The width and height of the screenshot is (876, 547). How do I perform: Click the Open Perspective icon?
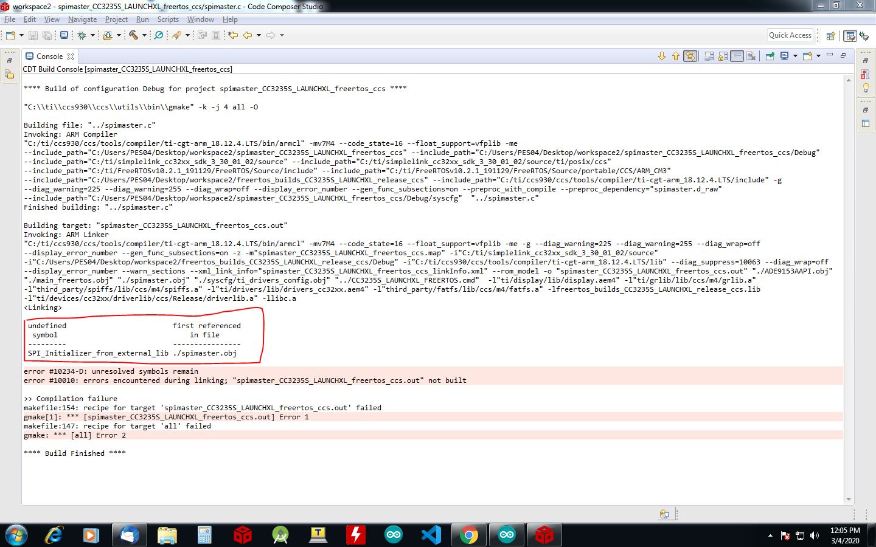(830, 36)
